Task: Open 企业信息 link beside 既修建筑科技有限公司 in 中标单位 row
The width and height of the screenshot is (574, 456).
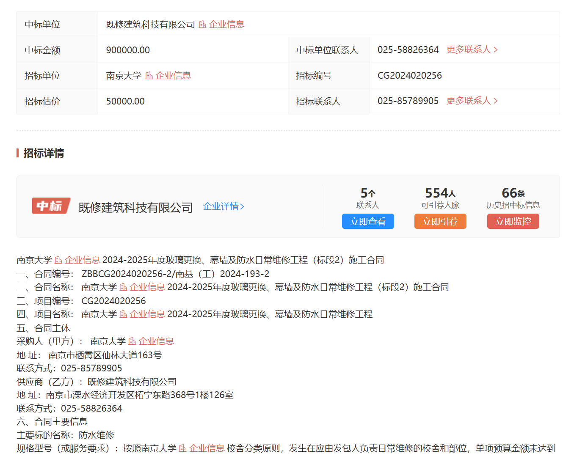Action: click(226, 25)
